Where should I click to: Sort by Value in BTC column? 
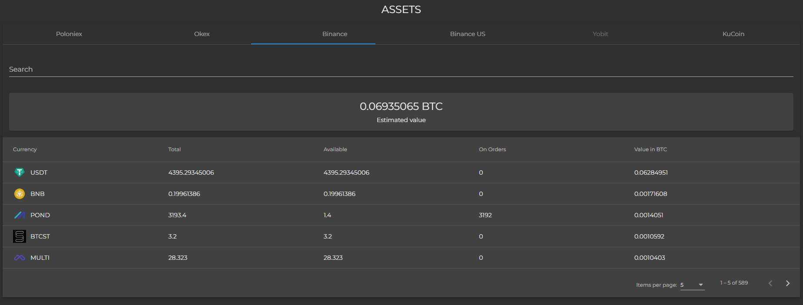[650, 149]
